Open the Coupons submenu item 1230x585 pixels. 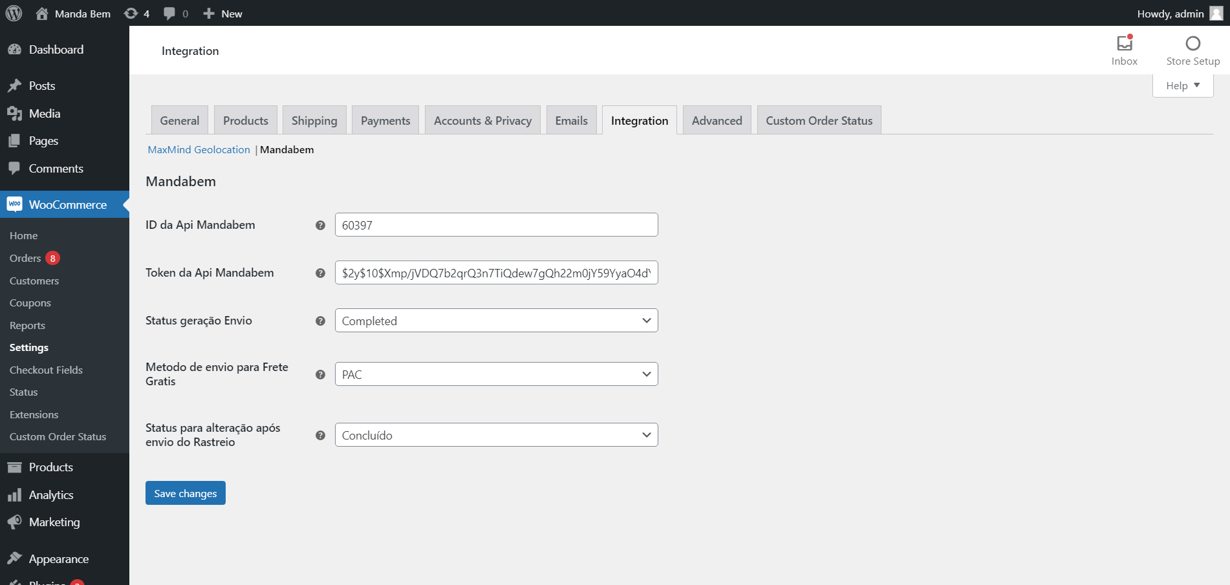pyautogui.click(x=30, y=303)
